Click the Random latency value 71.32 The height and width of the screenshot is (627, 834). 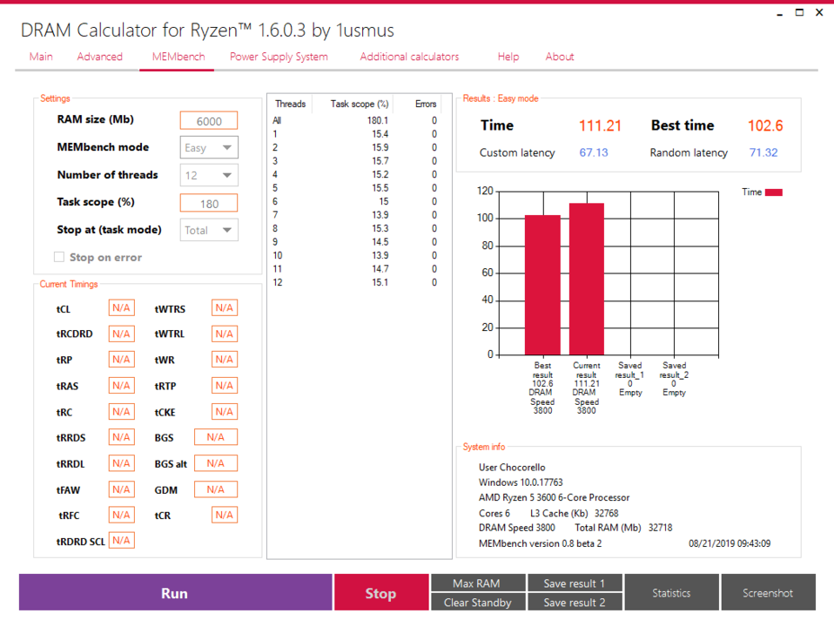coord(763,152)
